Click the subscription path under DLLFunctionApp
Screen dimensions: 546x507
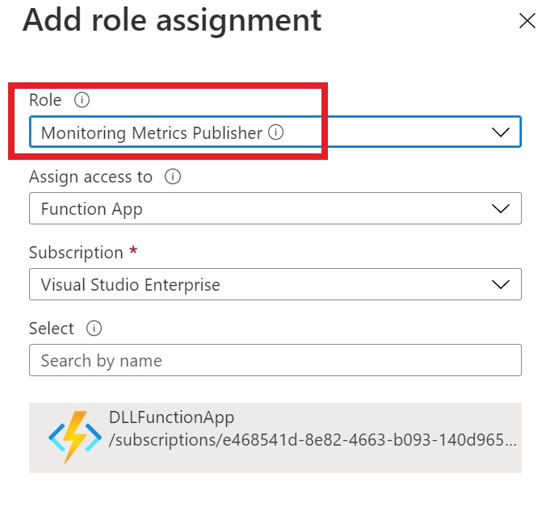click(312, 442)
